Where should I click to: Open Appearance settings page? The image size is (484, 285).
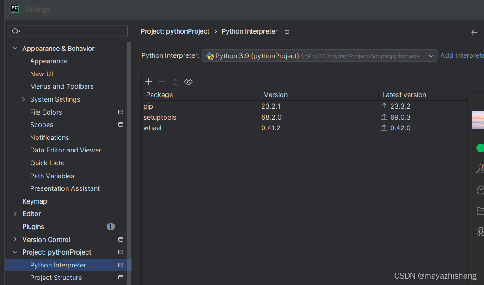click(49, 61)
